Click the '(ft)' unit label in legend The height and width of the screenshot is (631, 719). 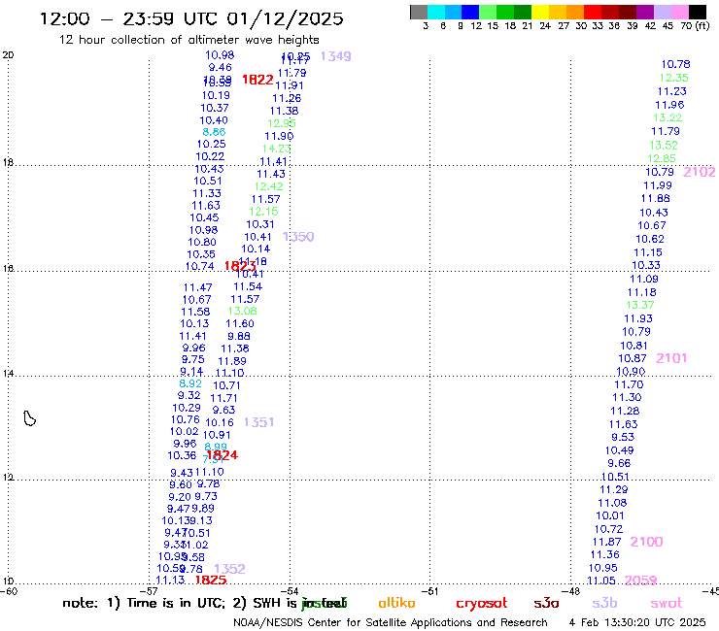click(702, 26)
